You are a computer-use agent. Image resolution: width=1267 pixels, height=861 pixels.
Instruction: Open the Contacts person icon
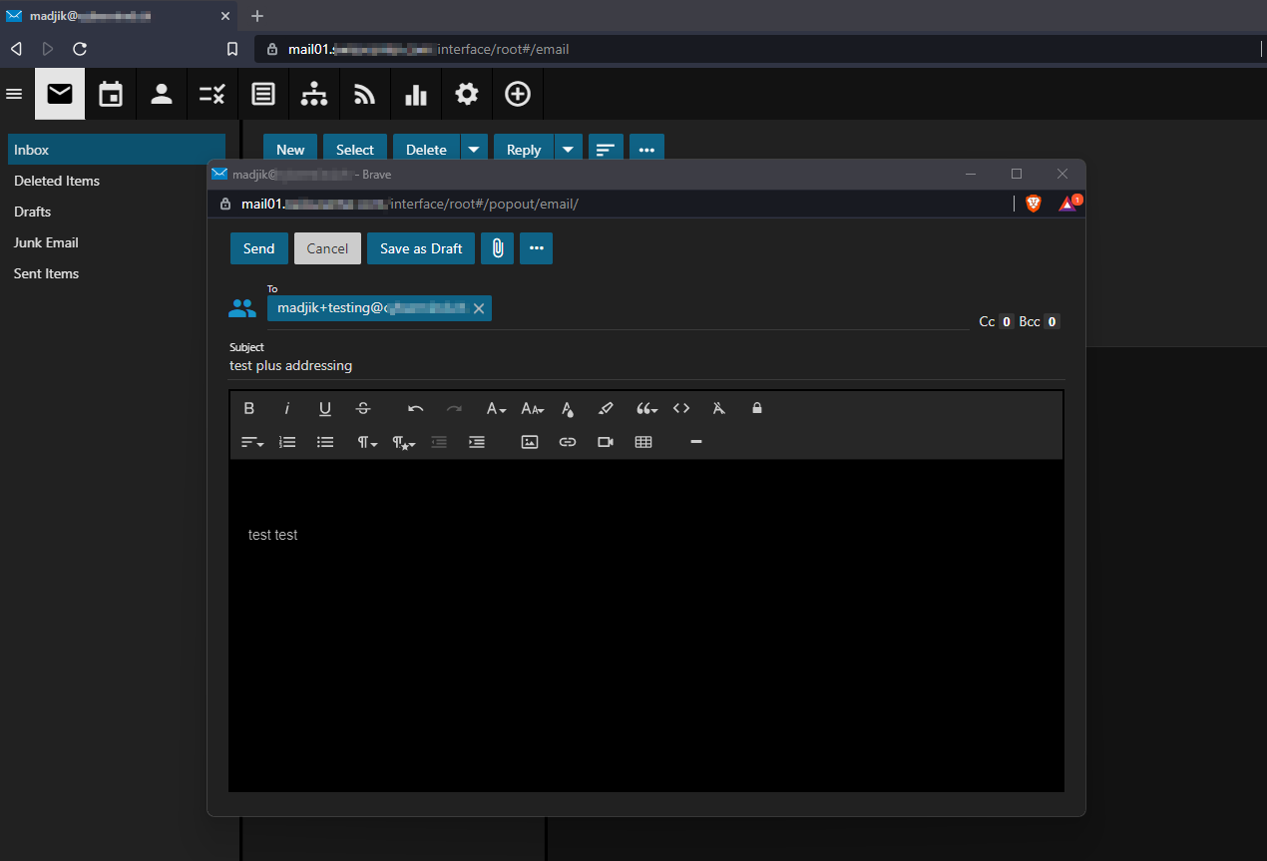[x=162, y=95]
